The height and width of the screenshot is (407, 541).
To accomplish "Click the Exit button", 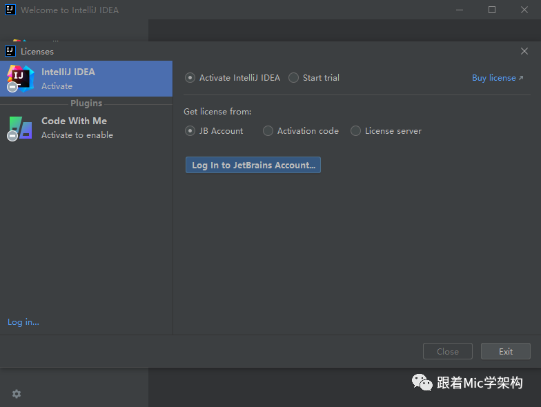I will tap(505, 352).
